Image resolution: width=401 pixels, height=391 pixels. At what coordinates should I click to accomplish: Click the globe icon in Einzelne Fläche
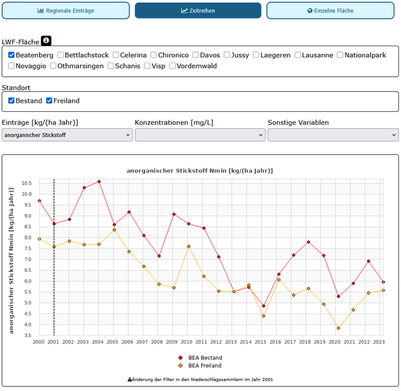click(310, 11)
